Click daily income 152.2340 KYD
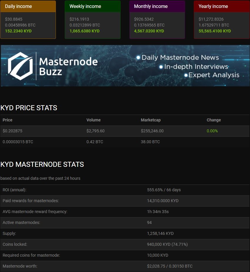Viewport: 250px width, 272px height. tap(18, 31)
